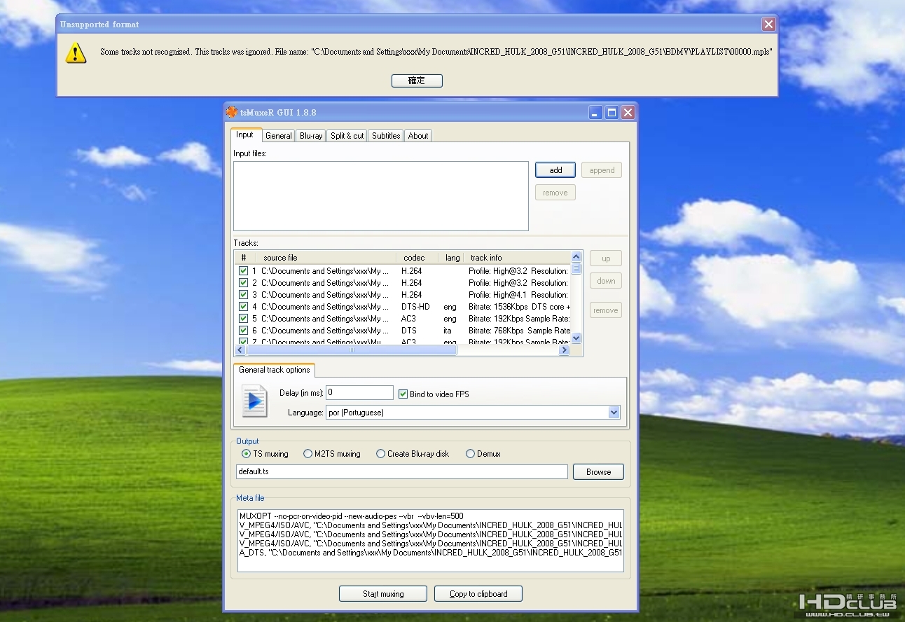Close the Unsupported format dialog
The width and height of the screenshot is (905, 622).
(768, 25)
